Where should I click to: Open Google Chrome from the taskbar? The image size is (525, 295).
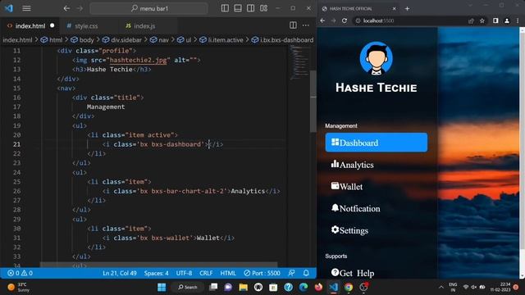point(349,287)
